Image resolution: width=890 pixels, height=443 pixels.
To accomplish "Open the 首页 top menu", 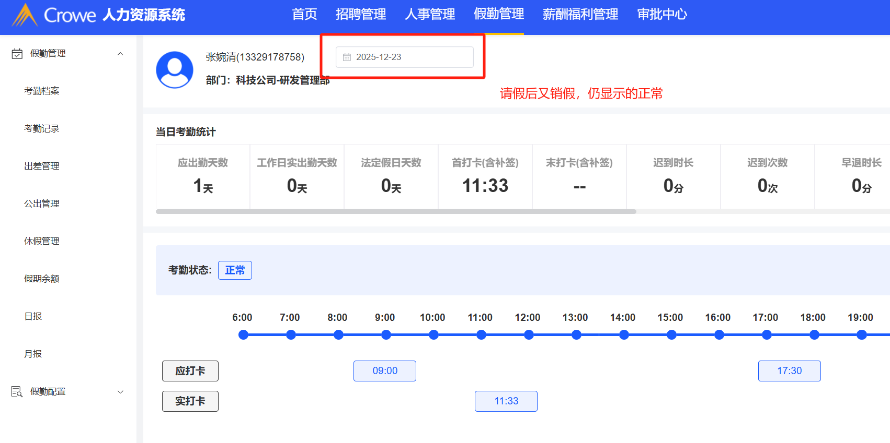I will point(304,14).
